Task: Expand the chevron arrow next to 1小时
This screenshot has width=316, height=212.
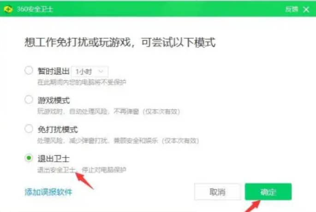Action: tap(101, 71)
